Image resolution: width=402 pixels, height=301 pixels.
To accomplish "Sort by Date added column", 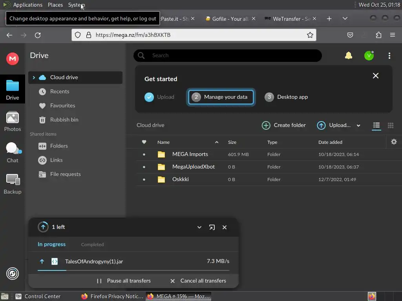I will (330, 142).
